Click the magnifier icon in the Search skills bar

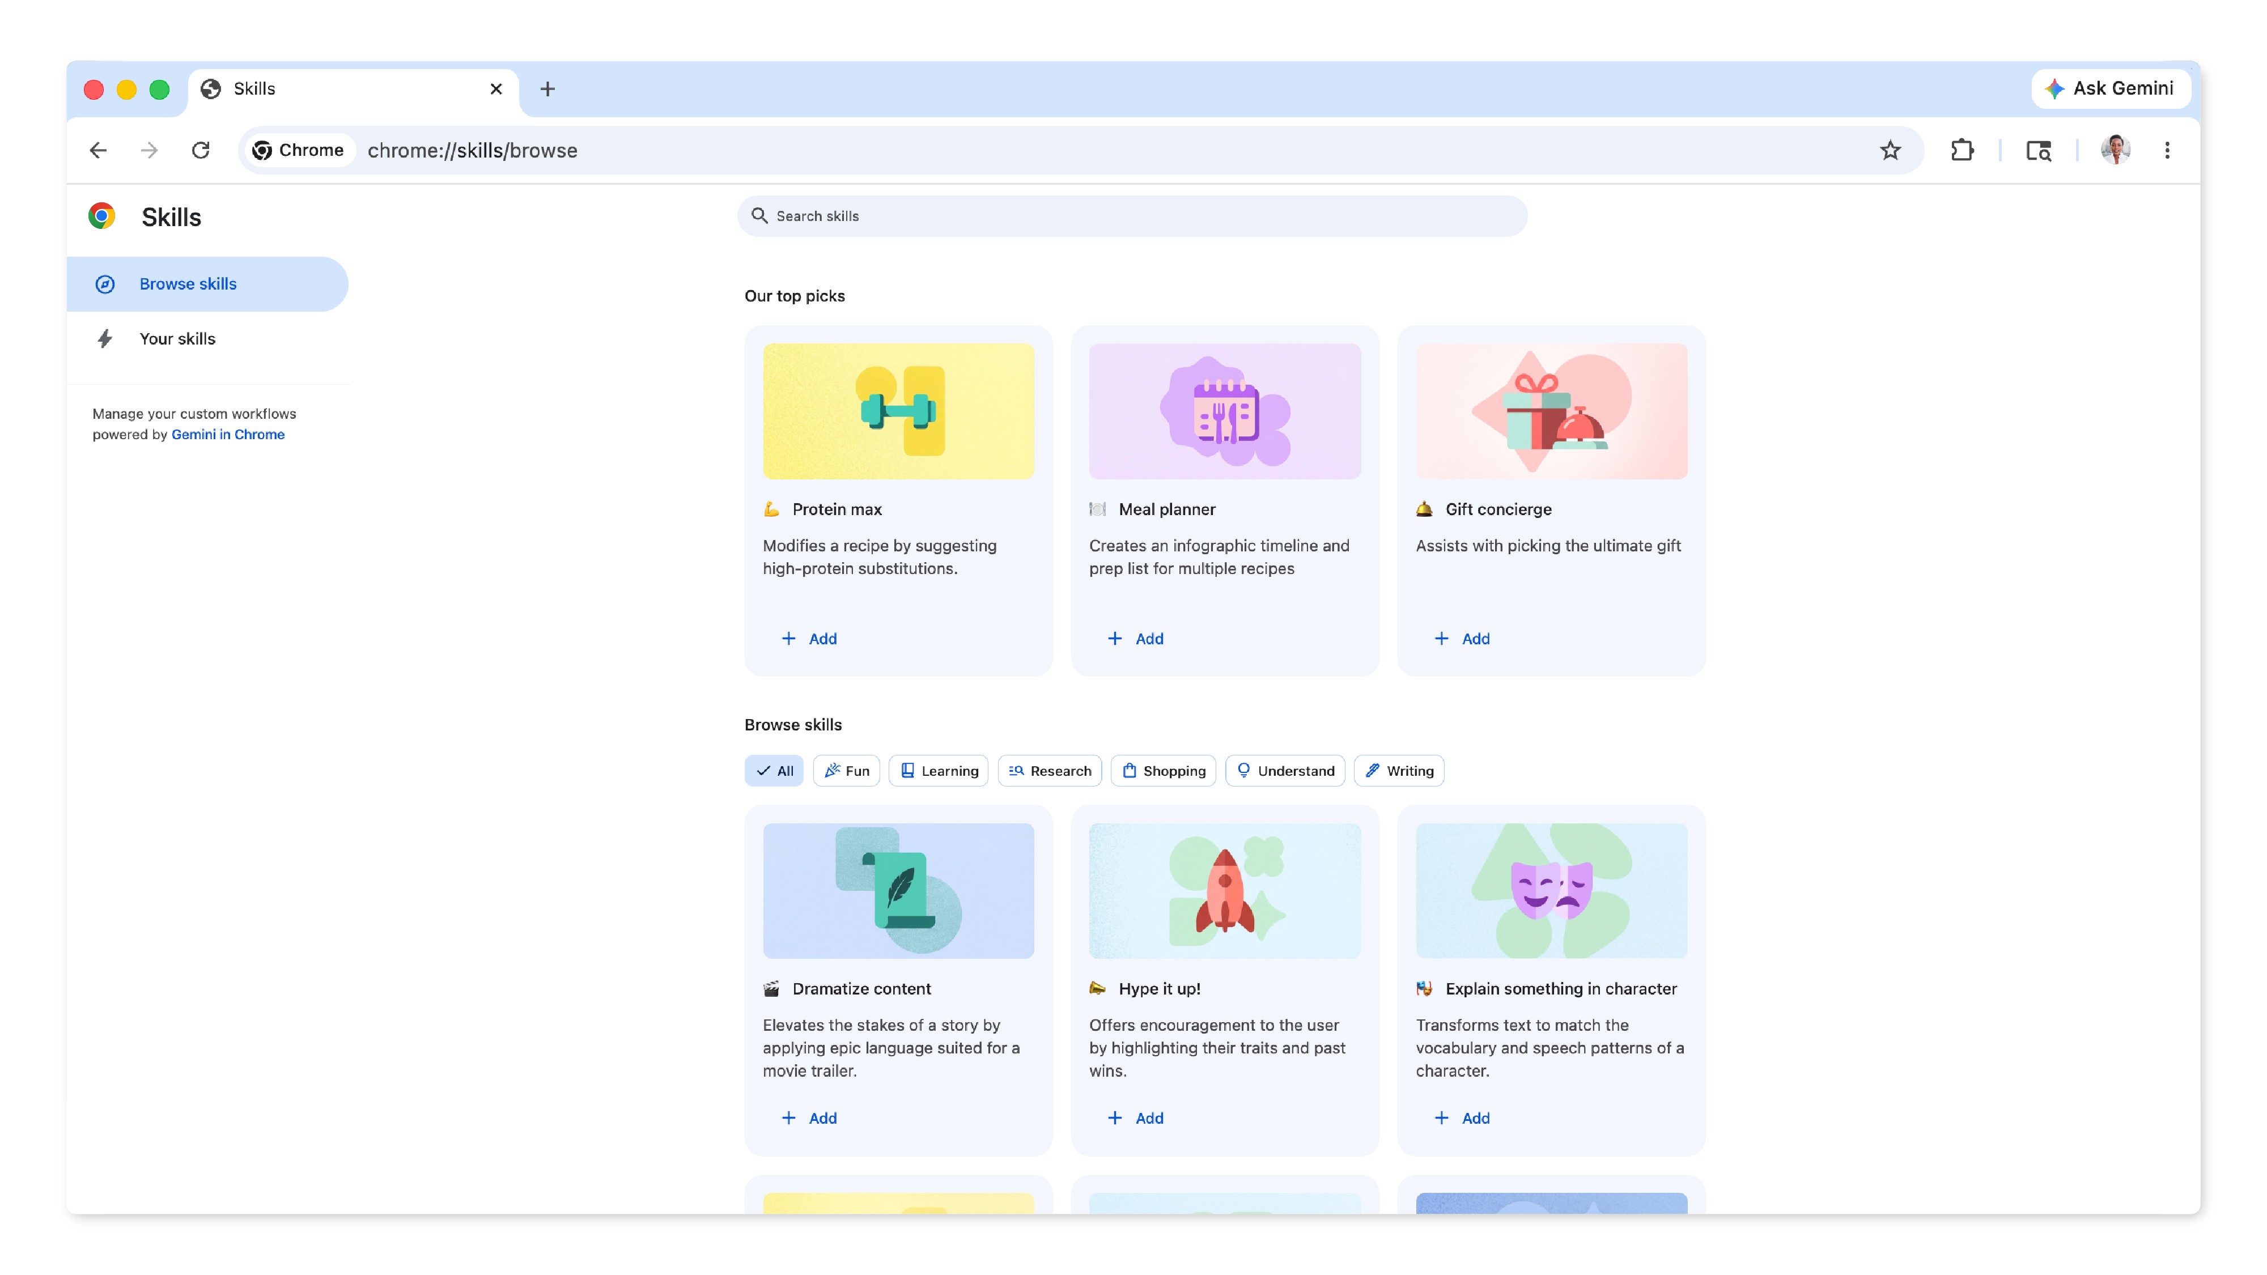(759, 215)
